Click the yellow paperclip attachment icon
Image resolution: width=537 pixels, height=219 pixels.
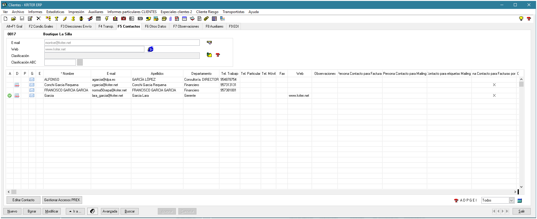[206, 18]
